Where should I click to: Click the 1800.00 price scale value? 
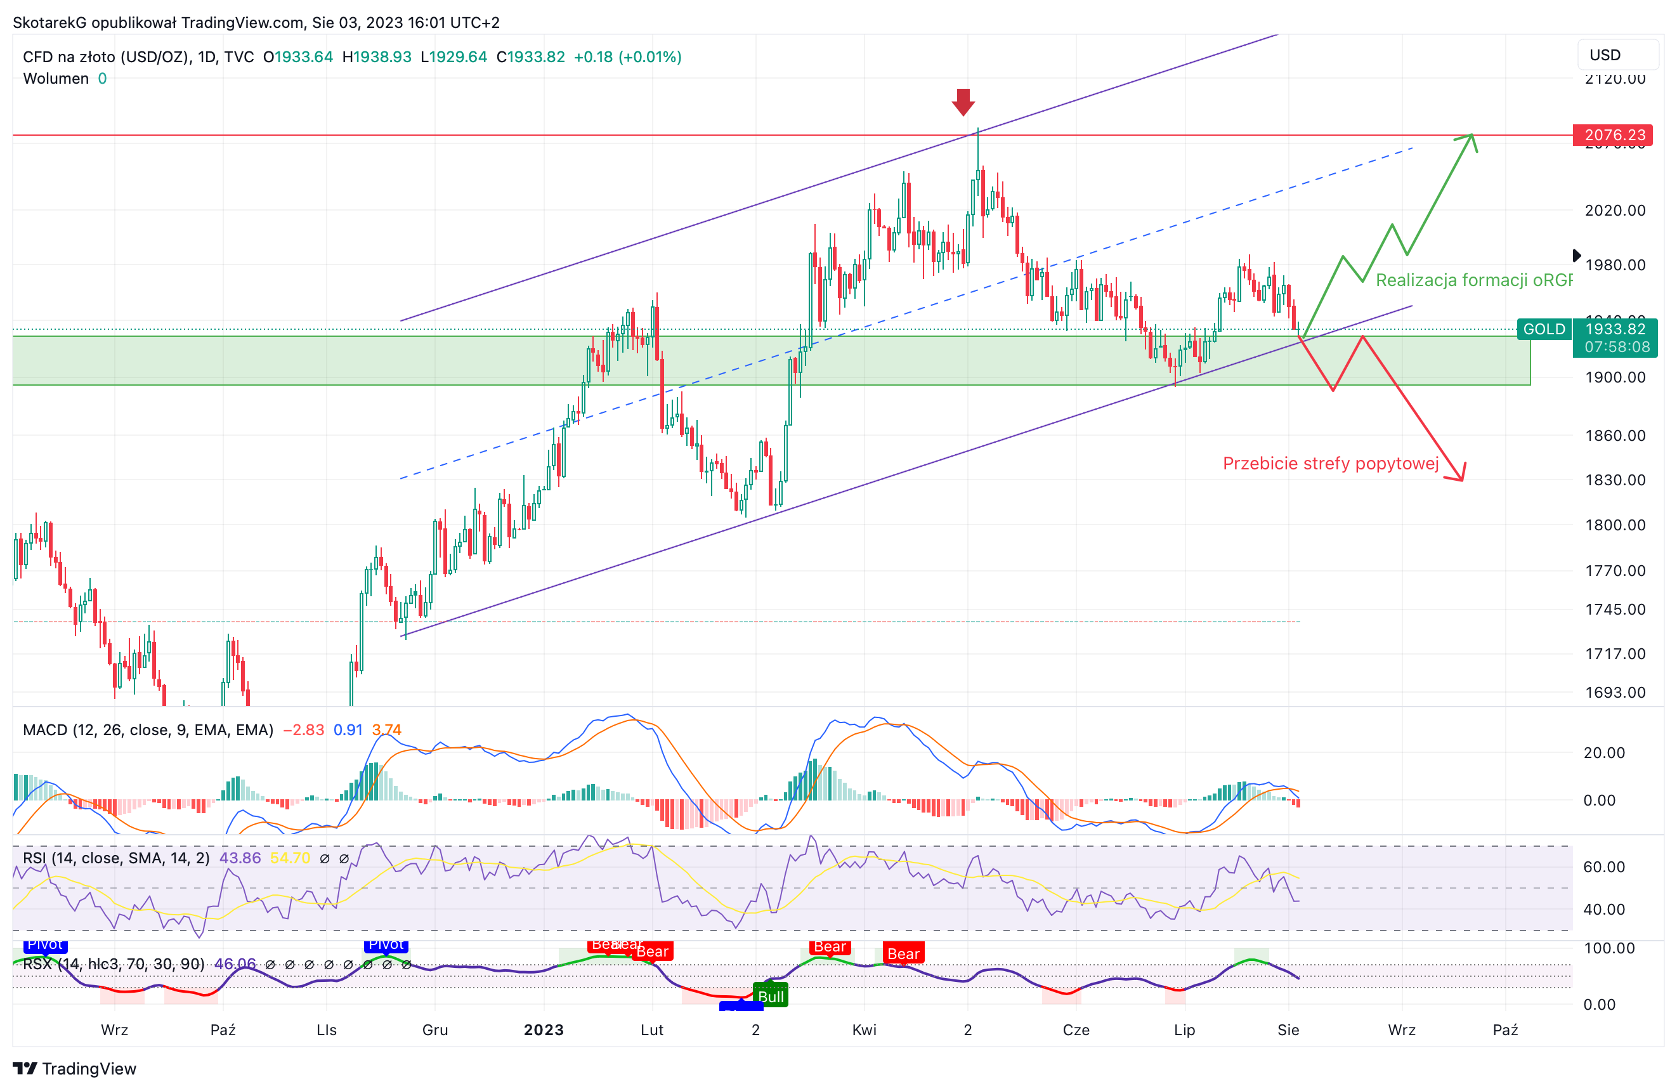point(1615,525)
